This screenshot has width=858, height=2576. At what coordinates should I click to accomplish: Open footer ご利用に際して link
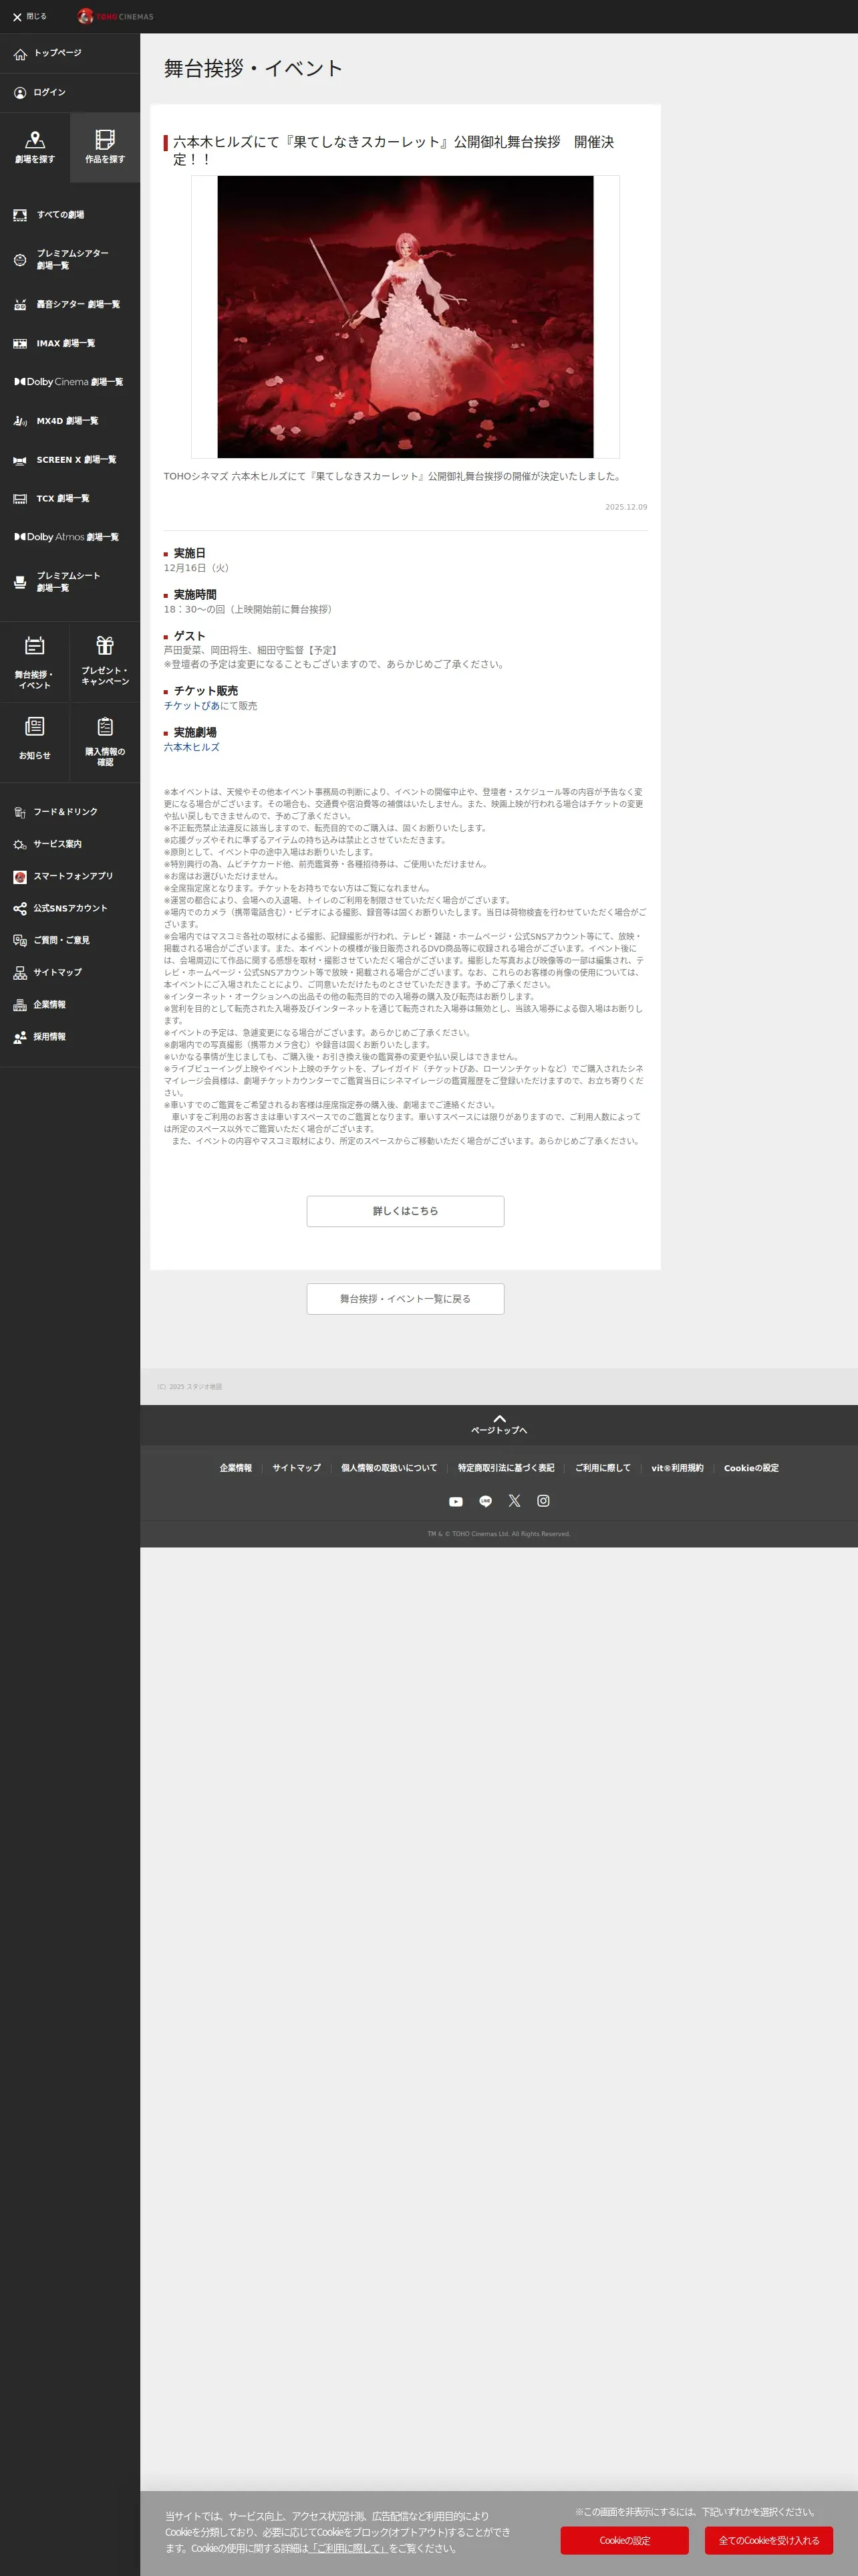point(603,1468)
